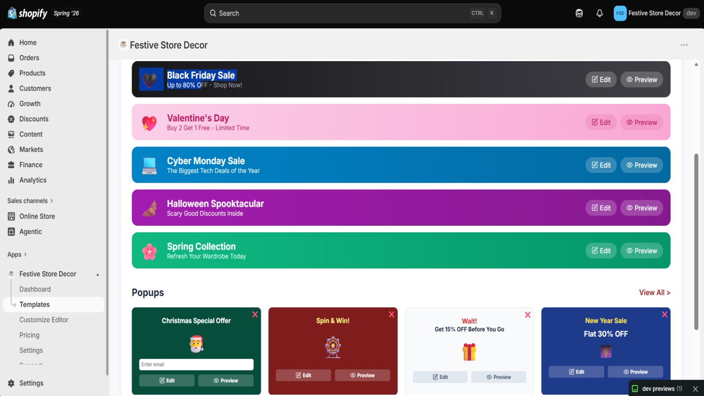Click the Agentic channel icon

tap(11, 232)
